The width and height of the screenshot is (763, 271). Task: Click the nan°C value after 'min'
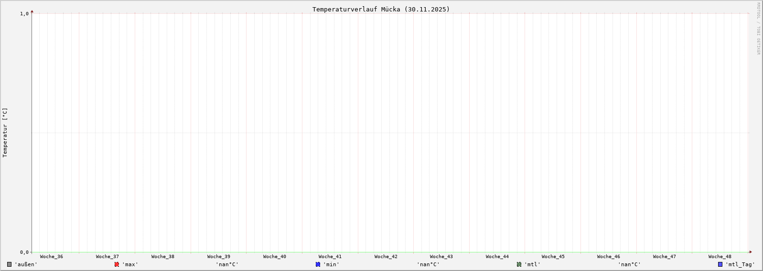428,264
